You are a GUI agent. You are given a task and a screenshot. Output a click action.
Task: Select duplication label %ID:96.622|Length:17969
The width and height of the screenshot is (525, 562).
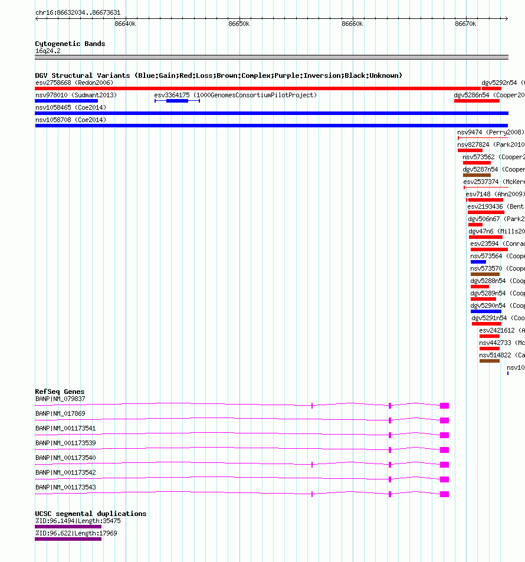[76, 533]
